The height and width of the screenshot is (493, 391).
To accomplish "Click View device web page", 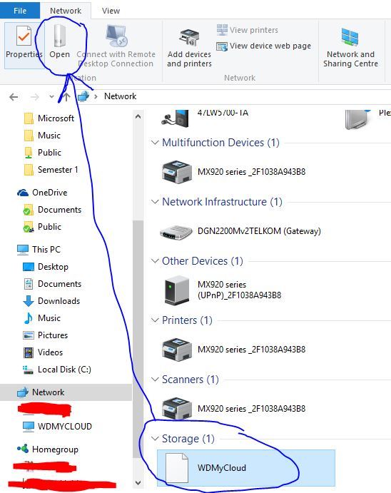I will 264,46.
